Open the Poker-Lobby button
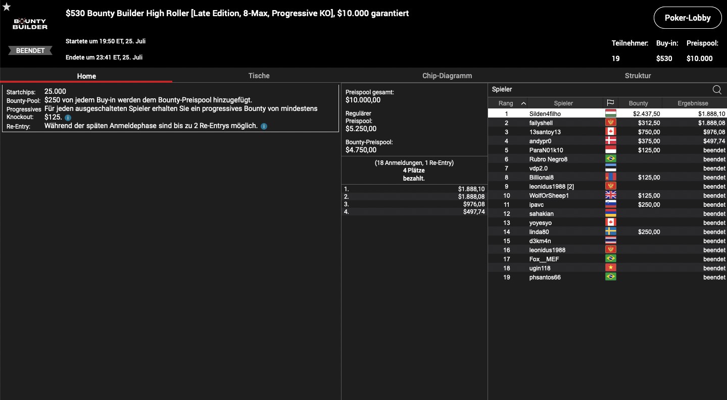Image resolution: width=727 pixels, height=400 pixels. [687, 18]
